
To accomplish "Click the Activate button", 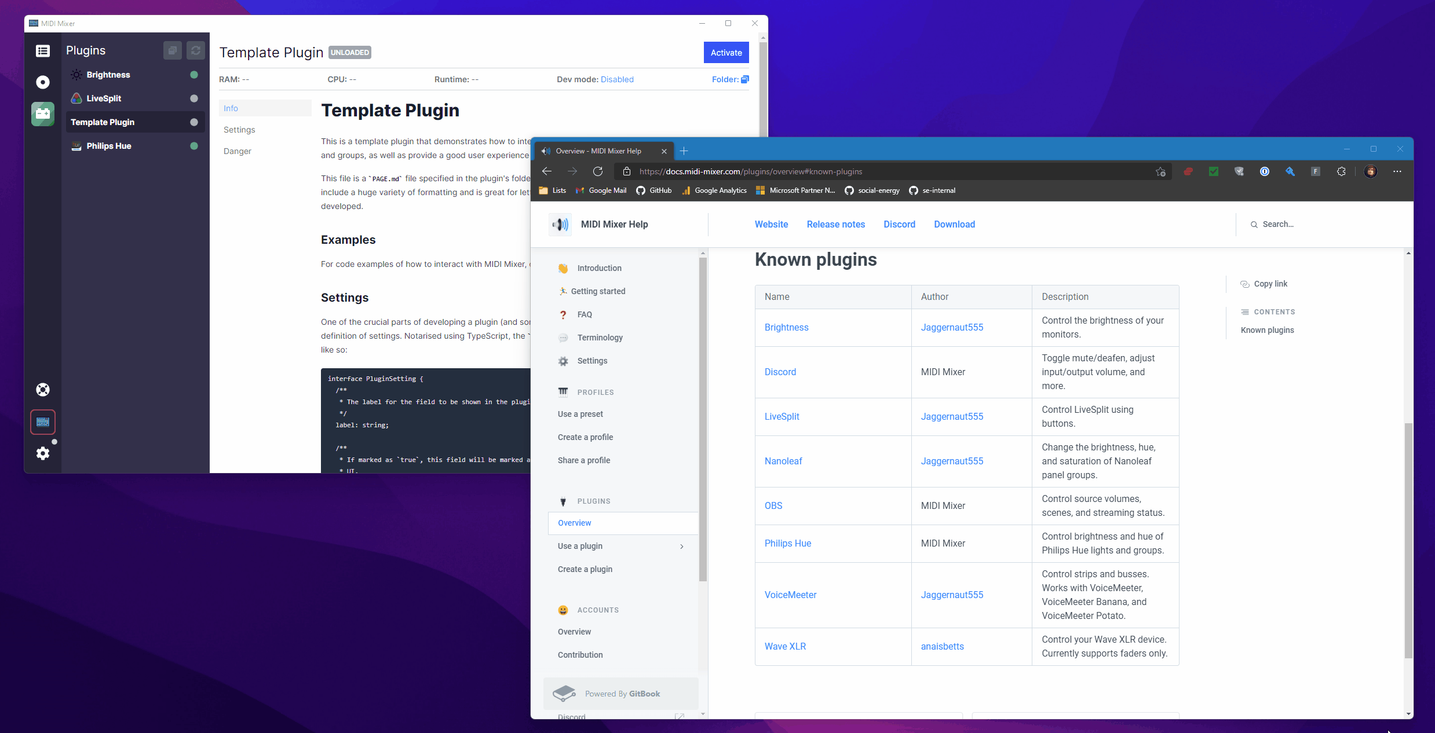I will 726,53.
